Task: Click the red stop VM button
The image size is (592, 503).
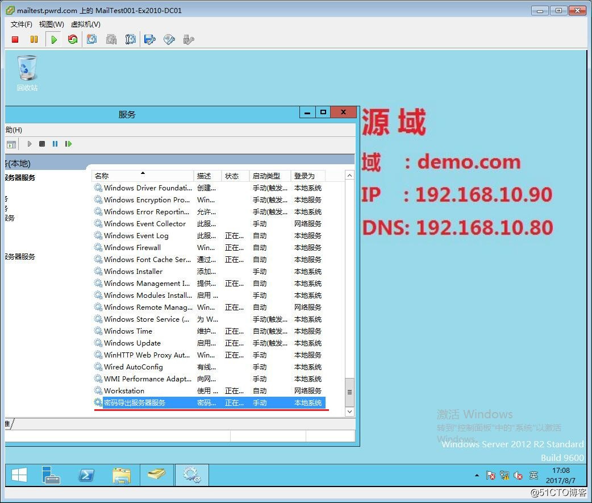Action: [x=15, y=39]
